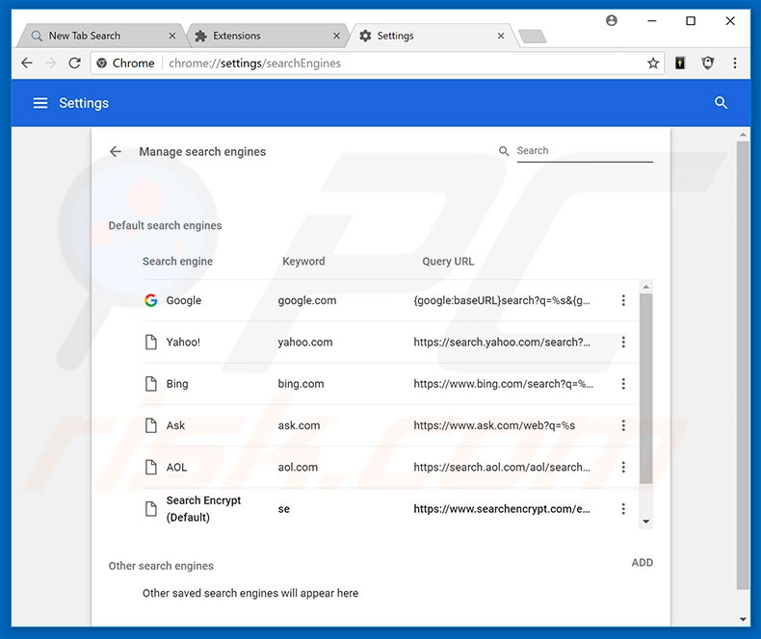
Task: Open more actions for Google
Action: coord(623,300)
